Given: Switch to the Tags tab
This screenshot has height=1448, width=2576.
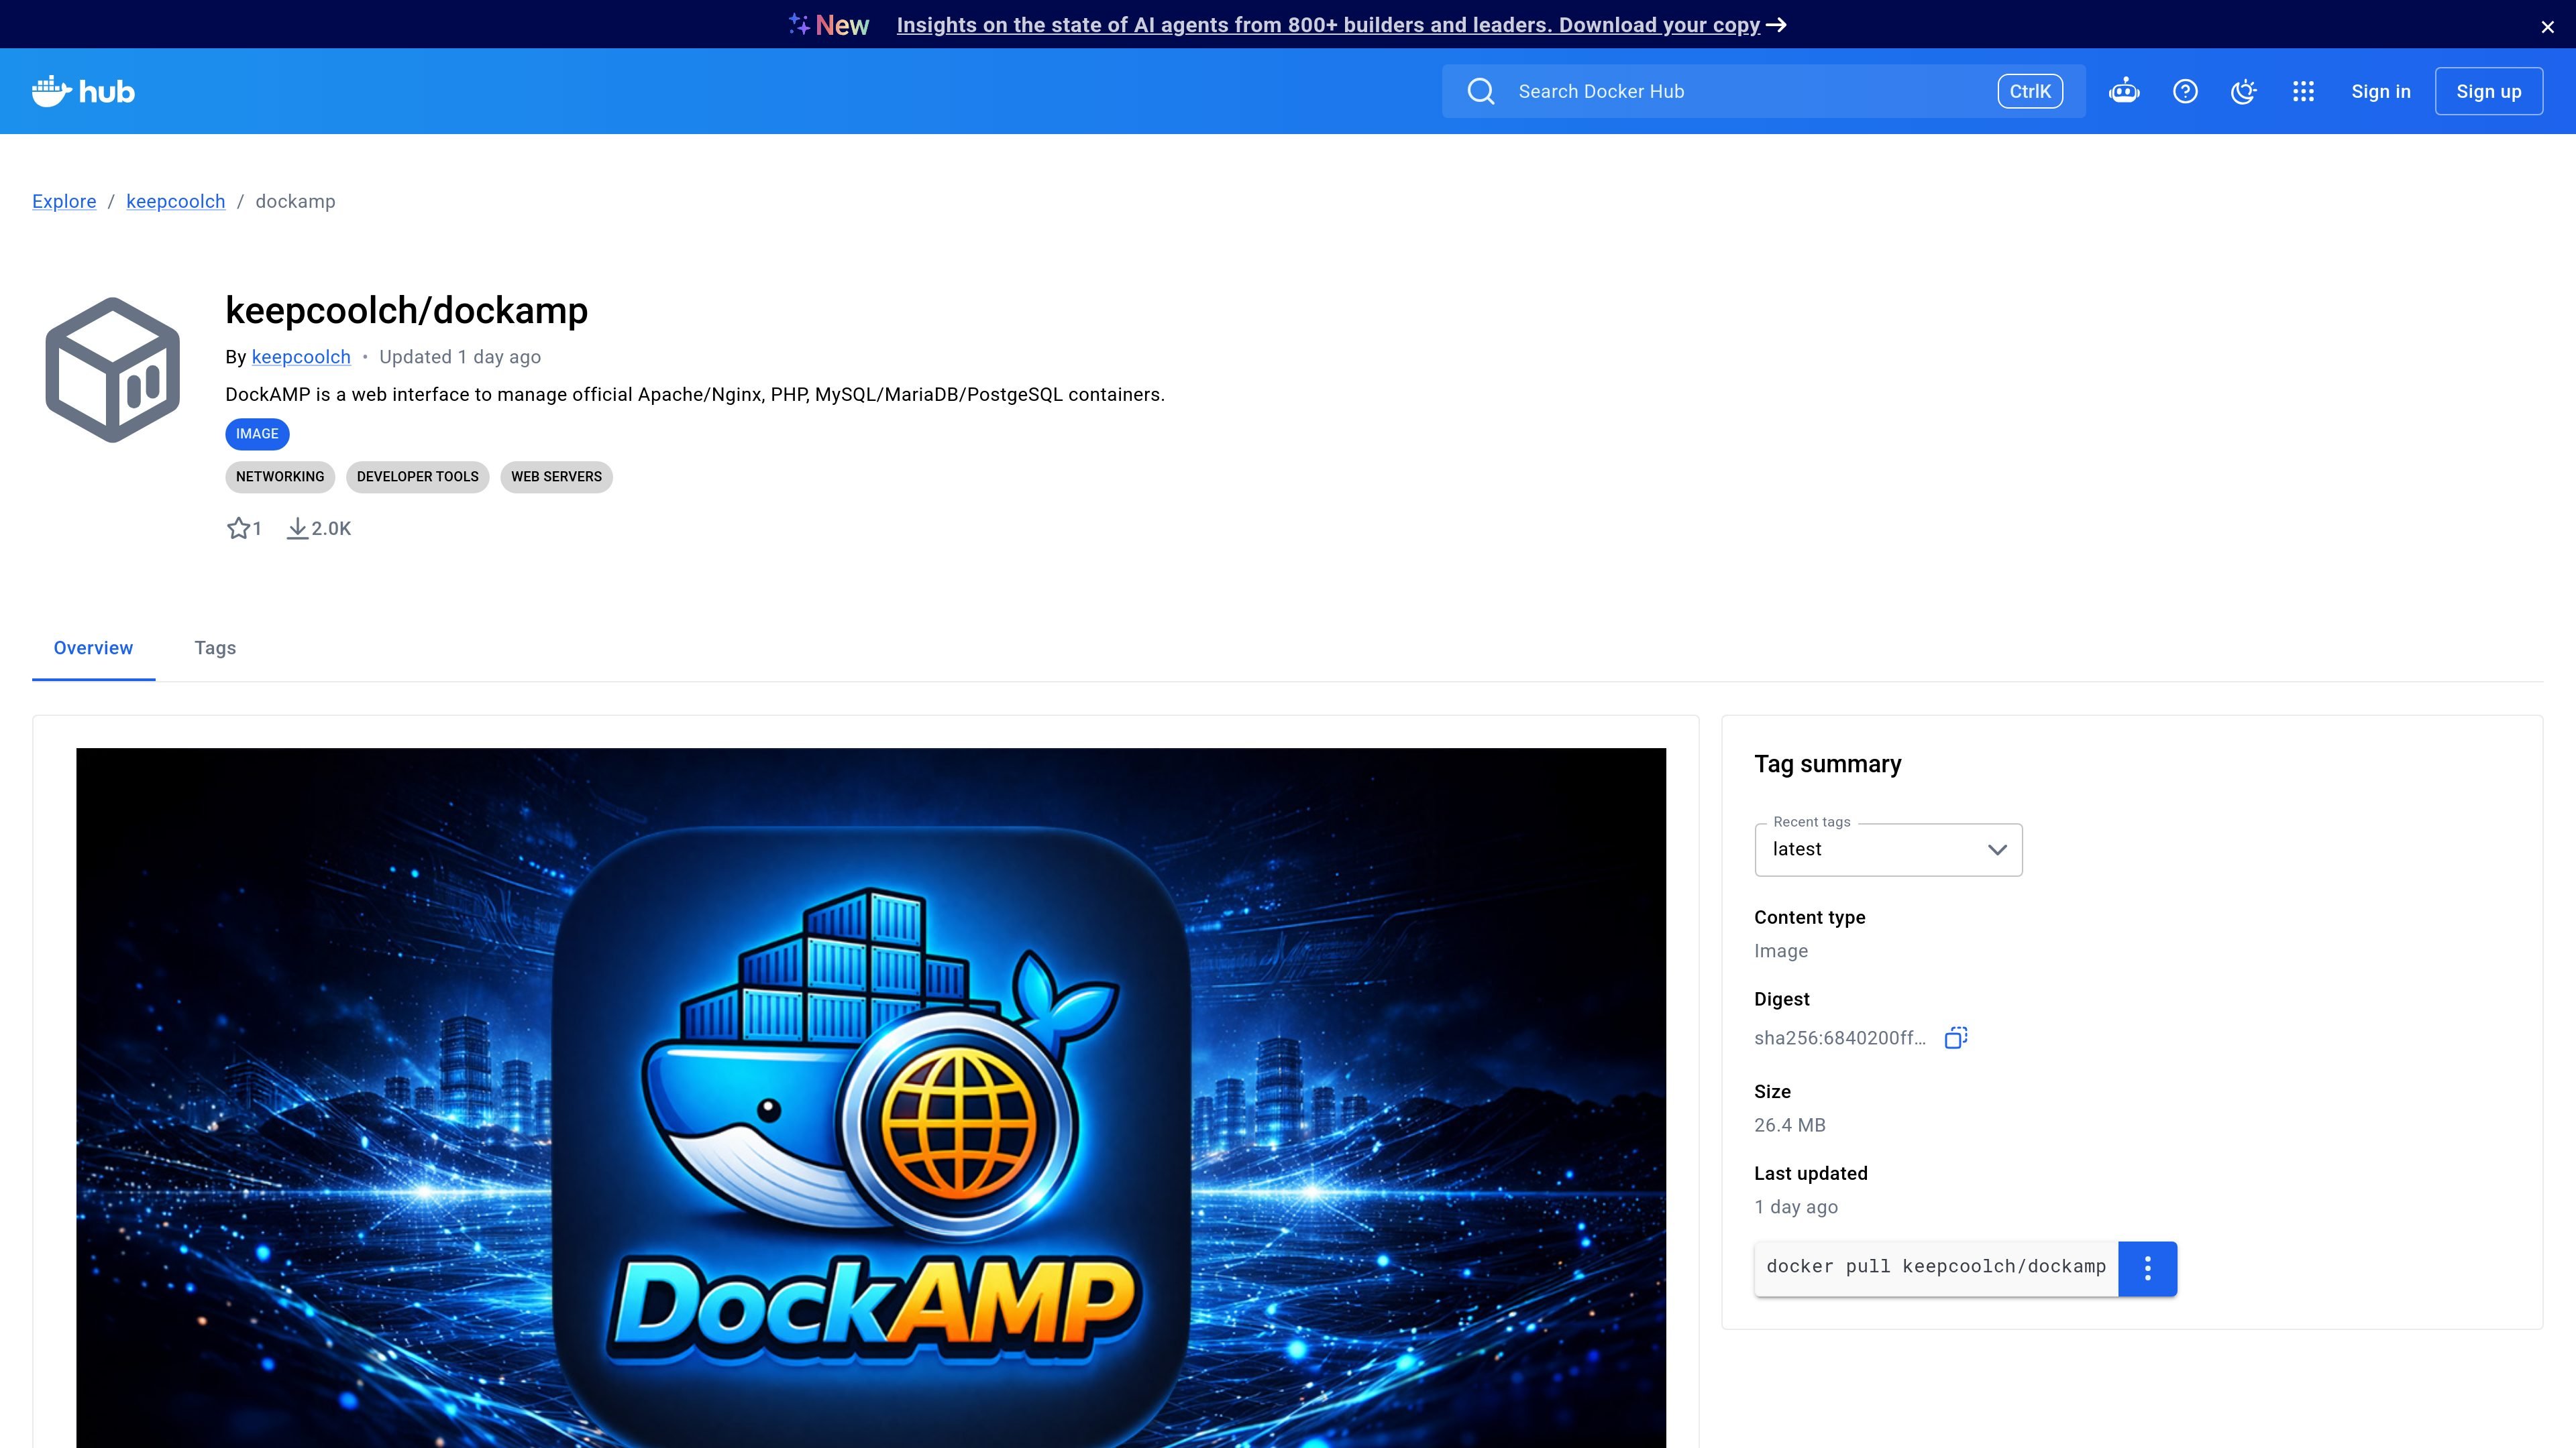Looking at the screenshot, I should (215, 648).
